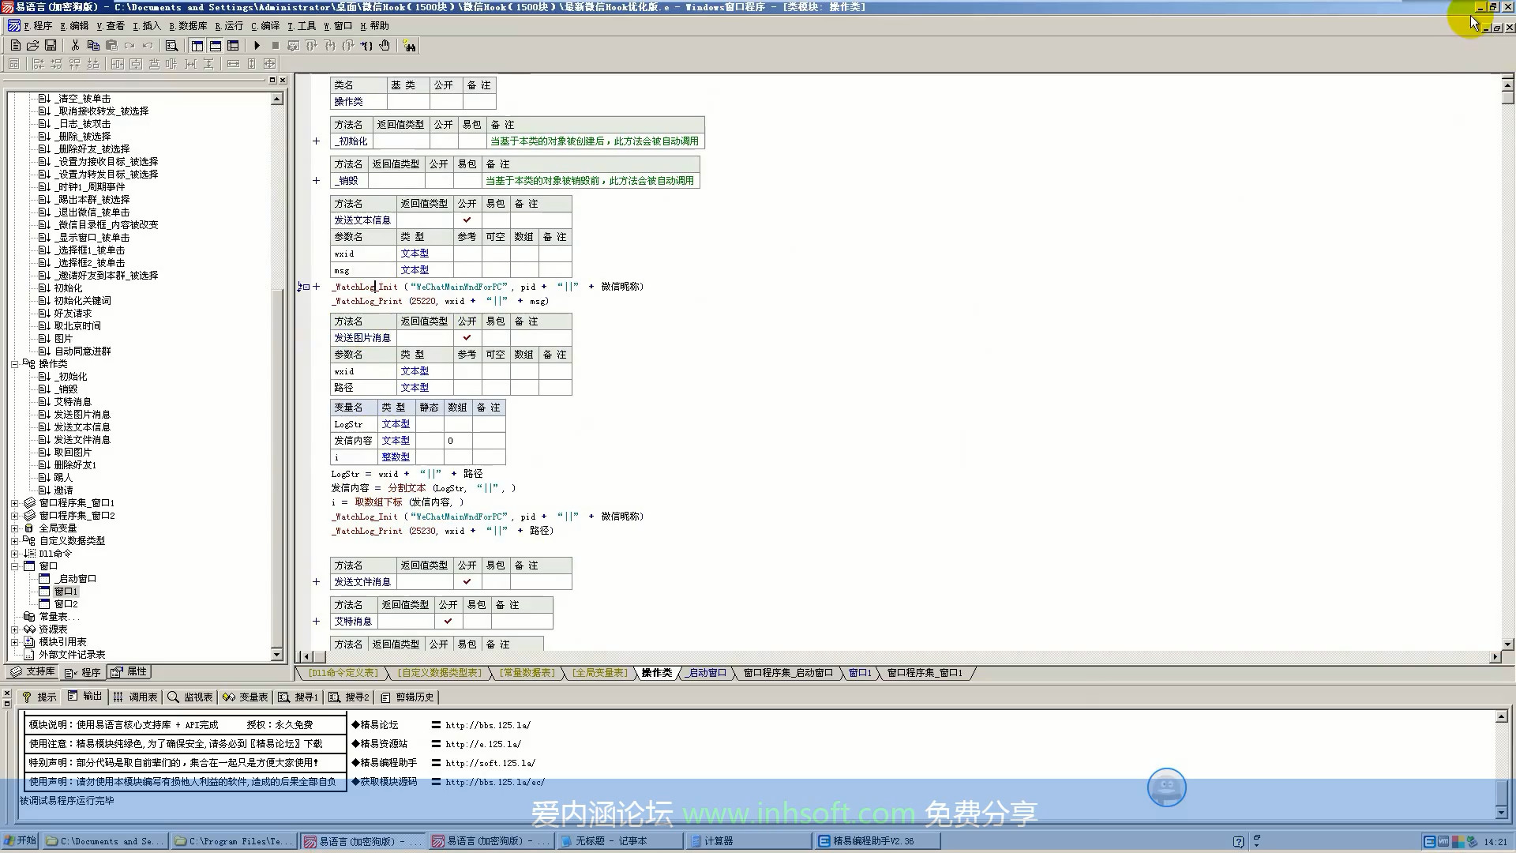Toggle 公开 checkmark for 发送文本信息 method

click(x=467, y=220)
